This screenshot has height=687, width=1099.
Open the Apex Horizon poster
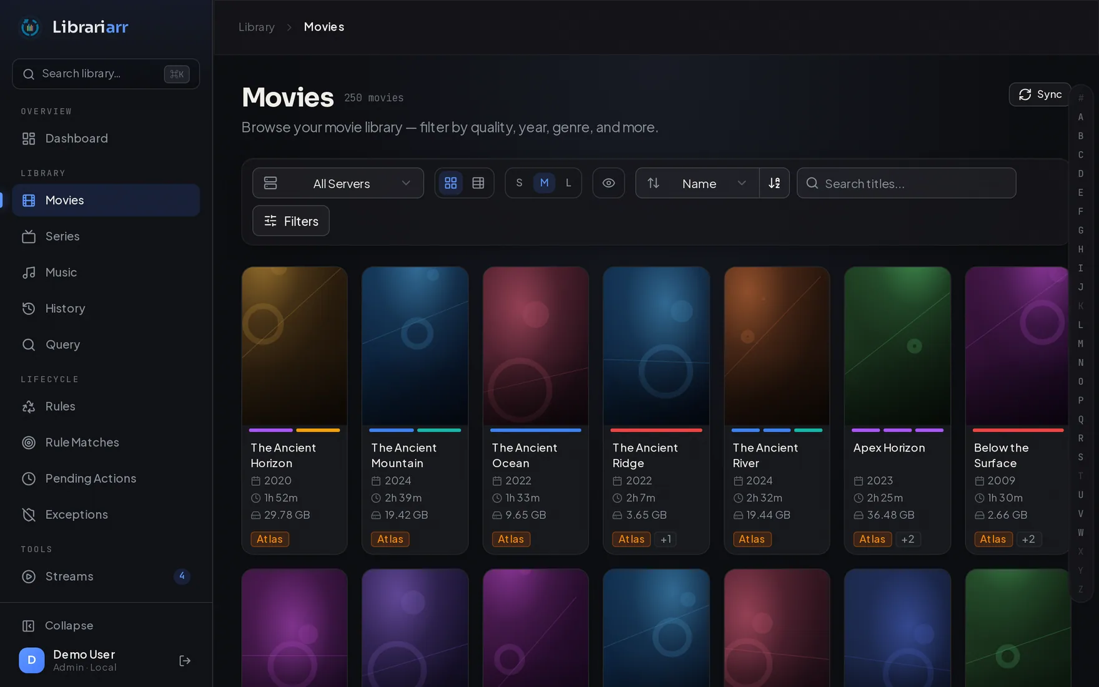click(x=897, y=346)
